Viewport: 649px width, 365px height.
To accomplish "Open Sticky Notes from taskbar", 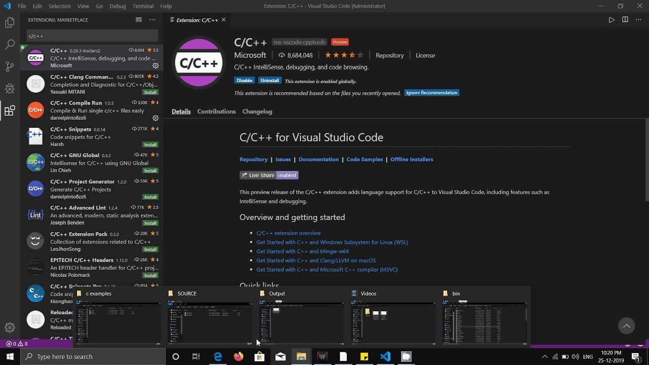I will (x=364, y=356).
